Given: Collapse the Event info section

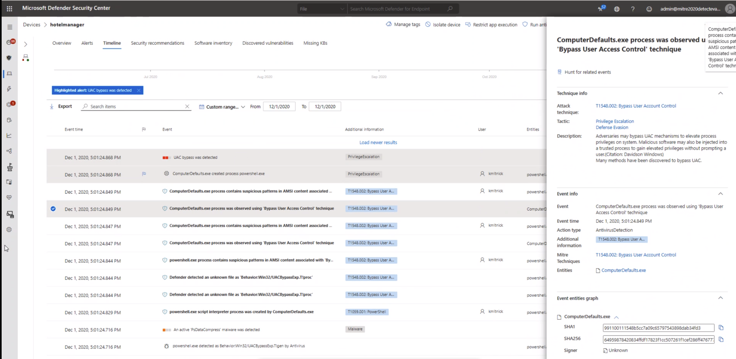Looking at the screenshot, I should 720,194.
